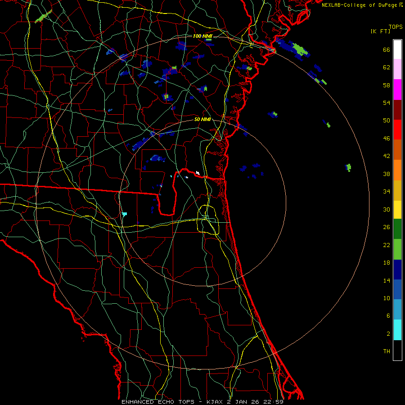The height and width of the screenshot is (405, 405).
Task: Click the large green echo off Georgia coast
Action: 301,49
